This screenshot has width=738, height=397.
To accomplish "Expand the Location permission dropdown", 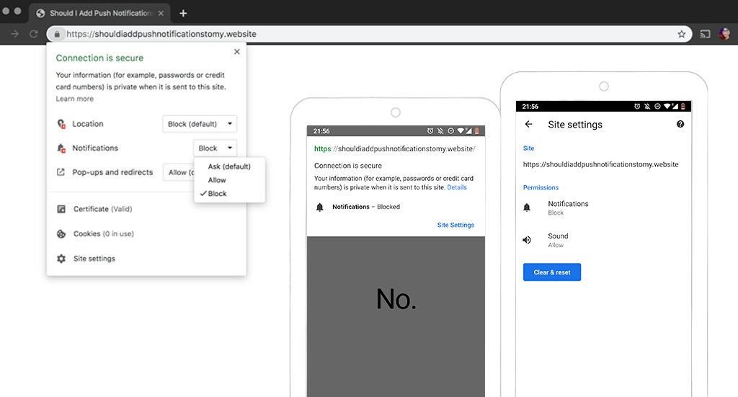I will (200, 124).
